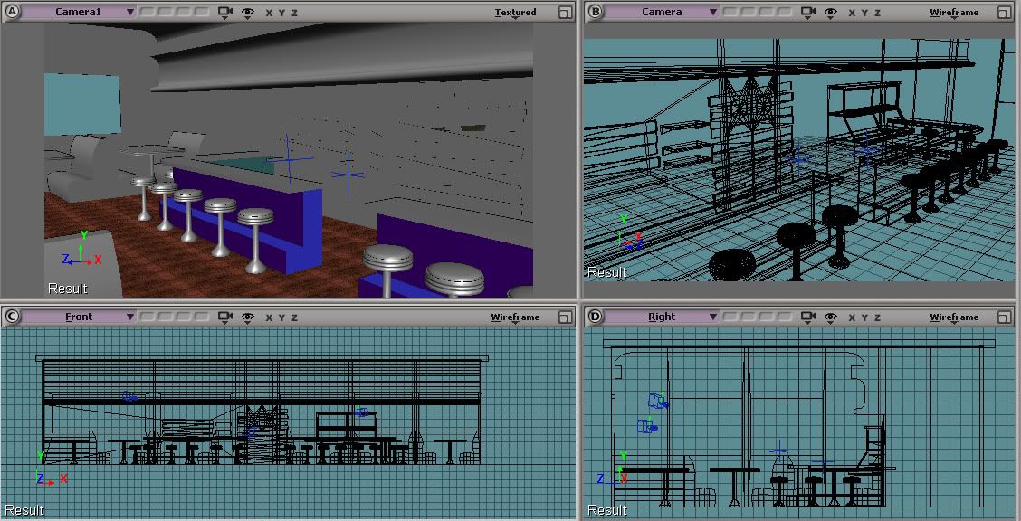Viewport: 1021px width, 521px height.
Task: Open Front viewport Wireframe display mode menu
Action: 515,317
